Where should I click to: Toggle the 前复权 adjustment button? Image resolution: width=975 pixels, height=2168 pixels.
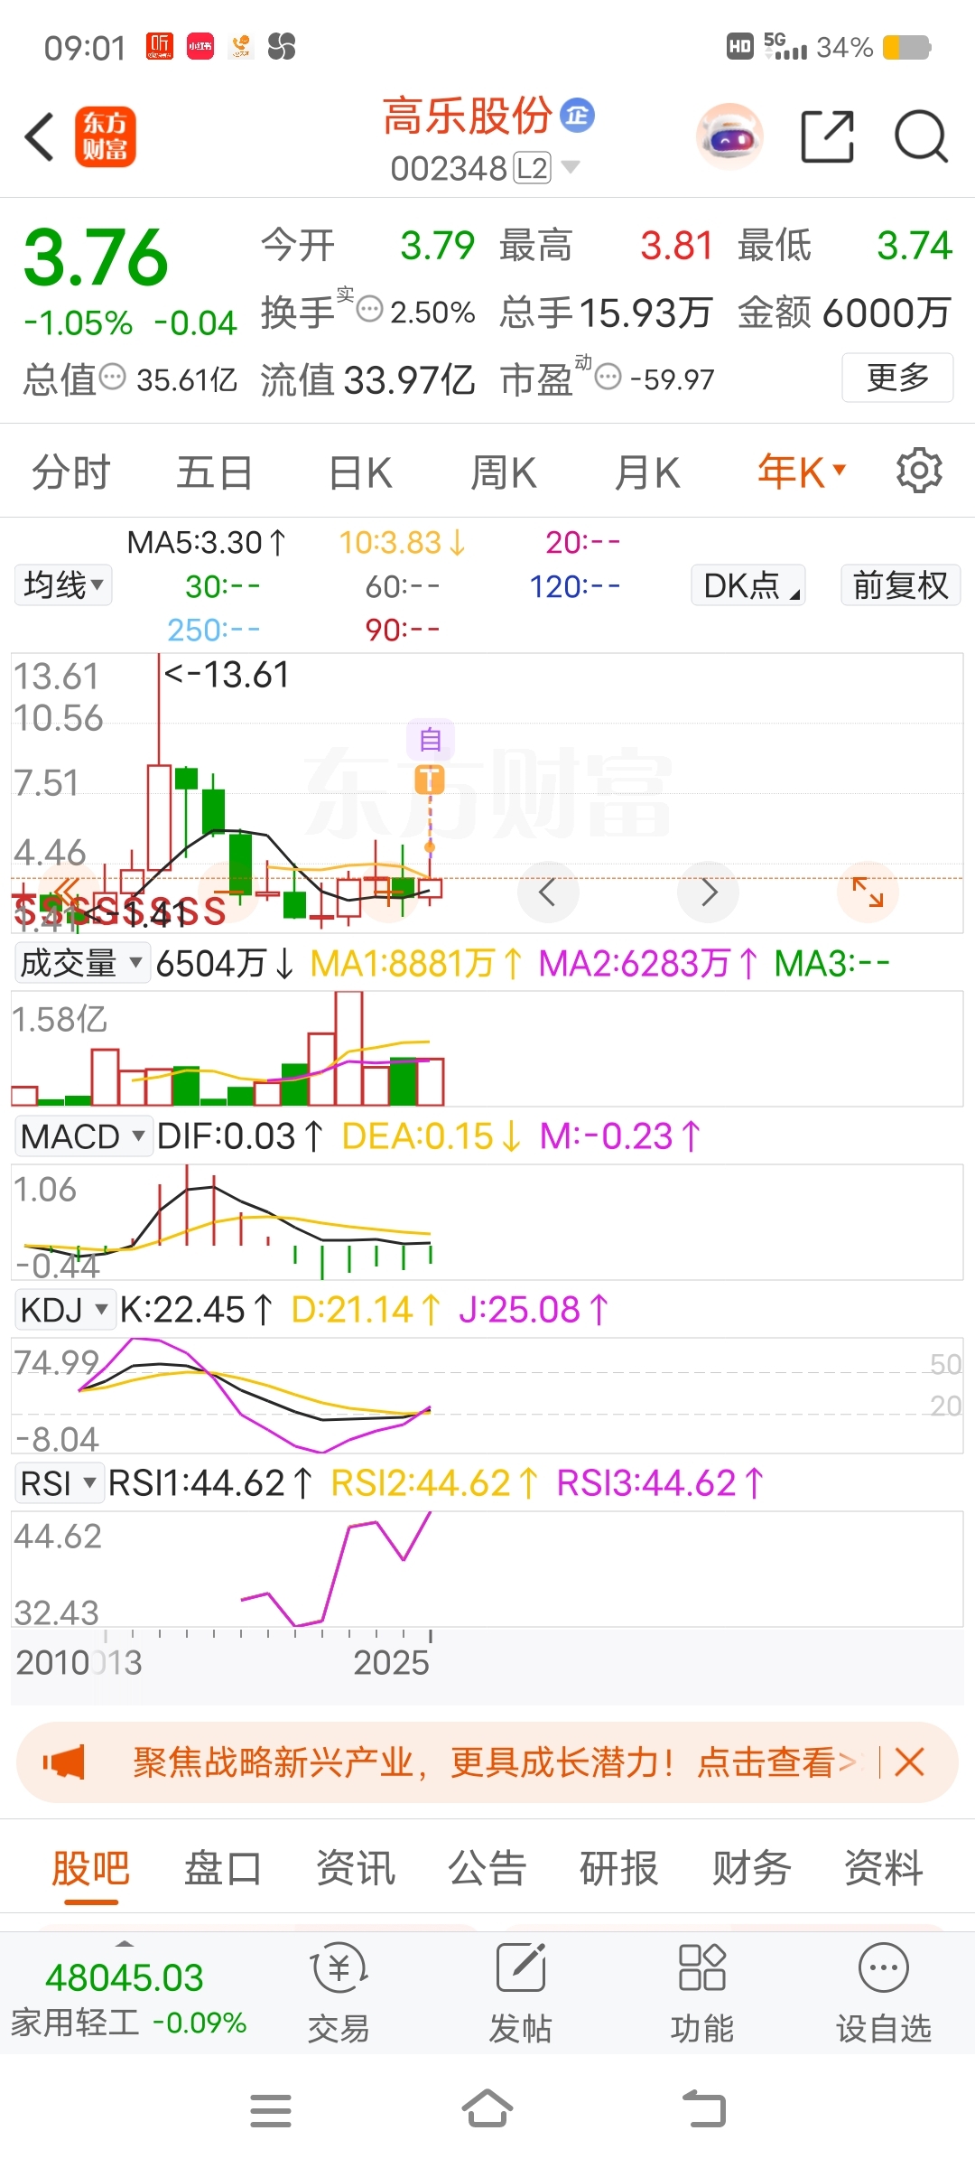tap(901, 584)
